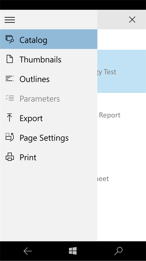Click the Print printer icon
146x261 pixels.
[10, 157]
